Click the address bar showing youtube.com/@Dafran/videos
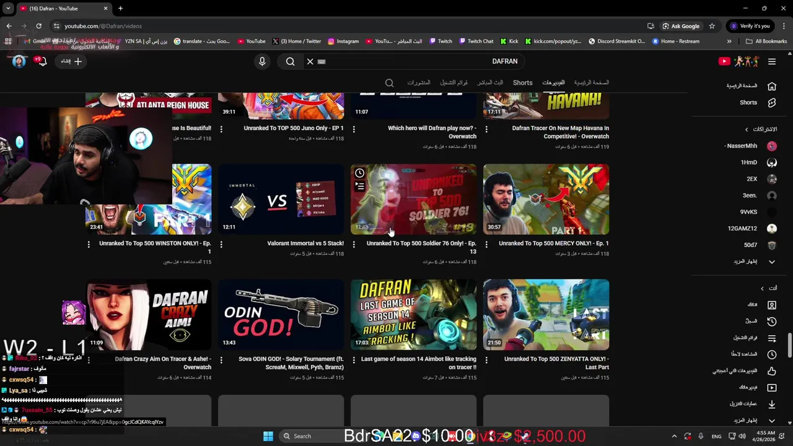This screenshot has width=793, height=446. click(347, 26)
